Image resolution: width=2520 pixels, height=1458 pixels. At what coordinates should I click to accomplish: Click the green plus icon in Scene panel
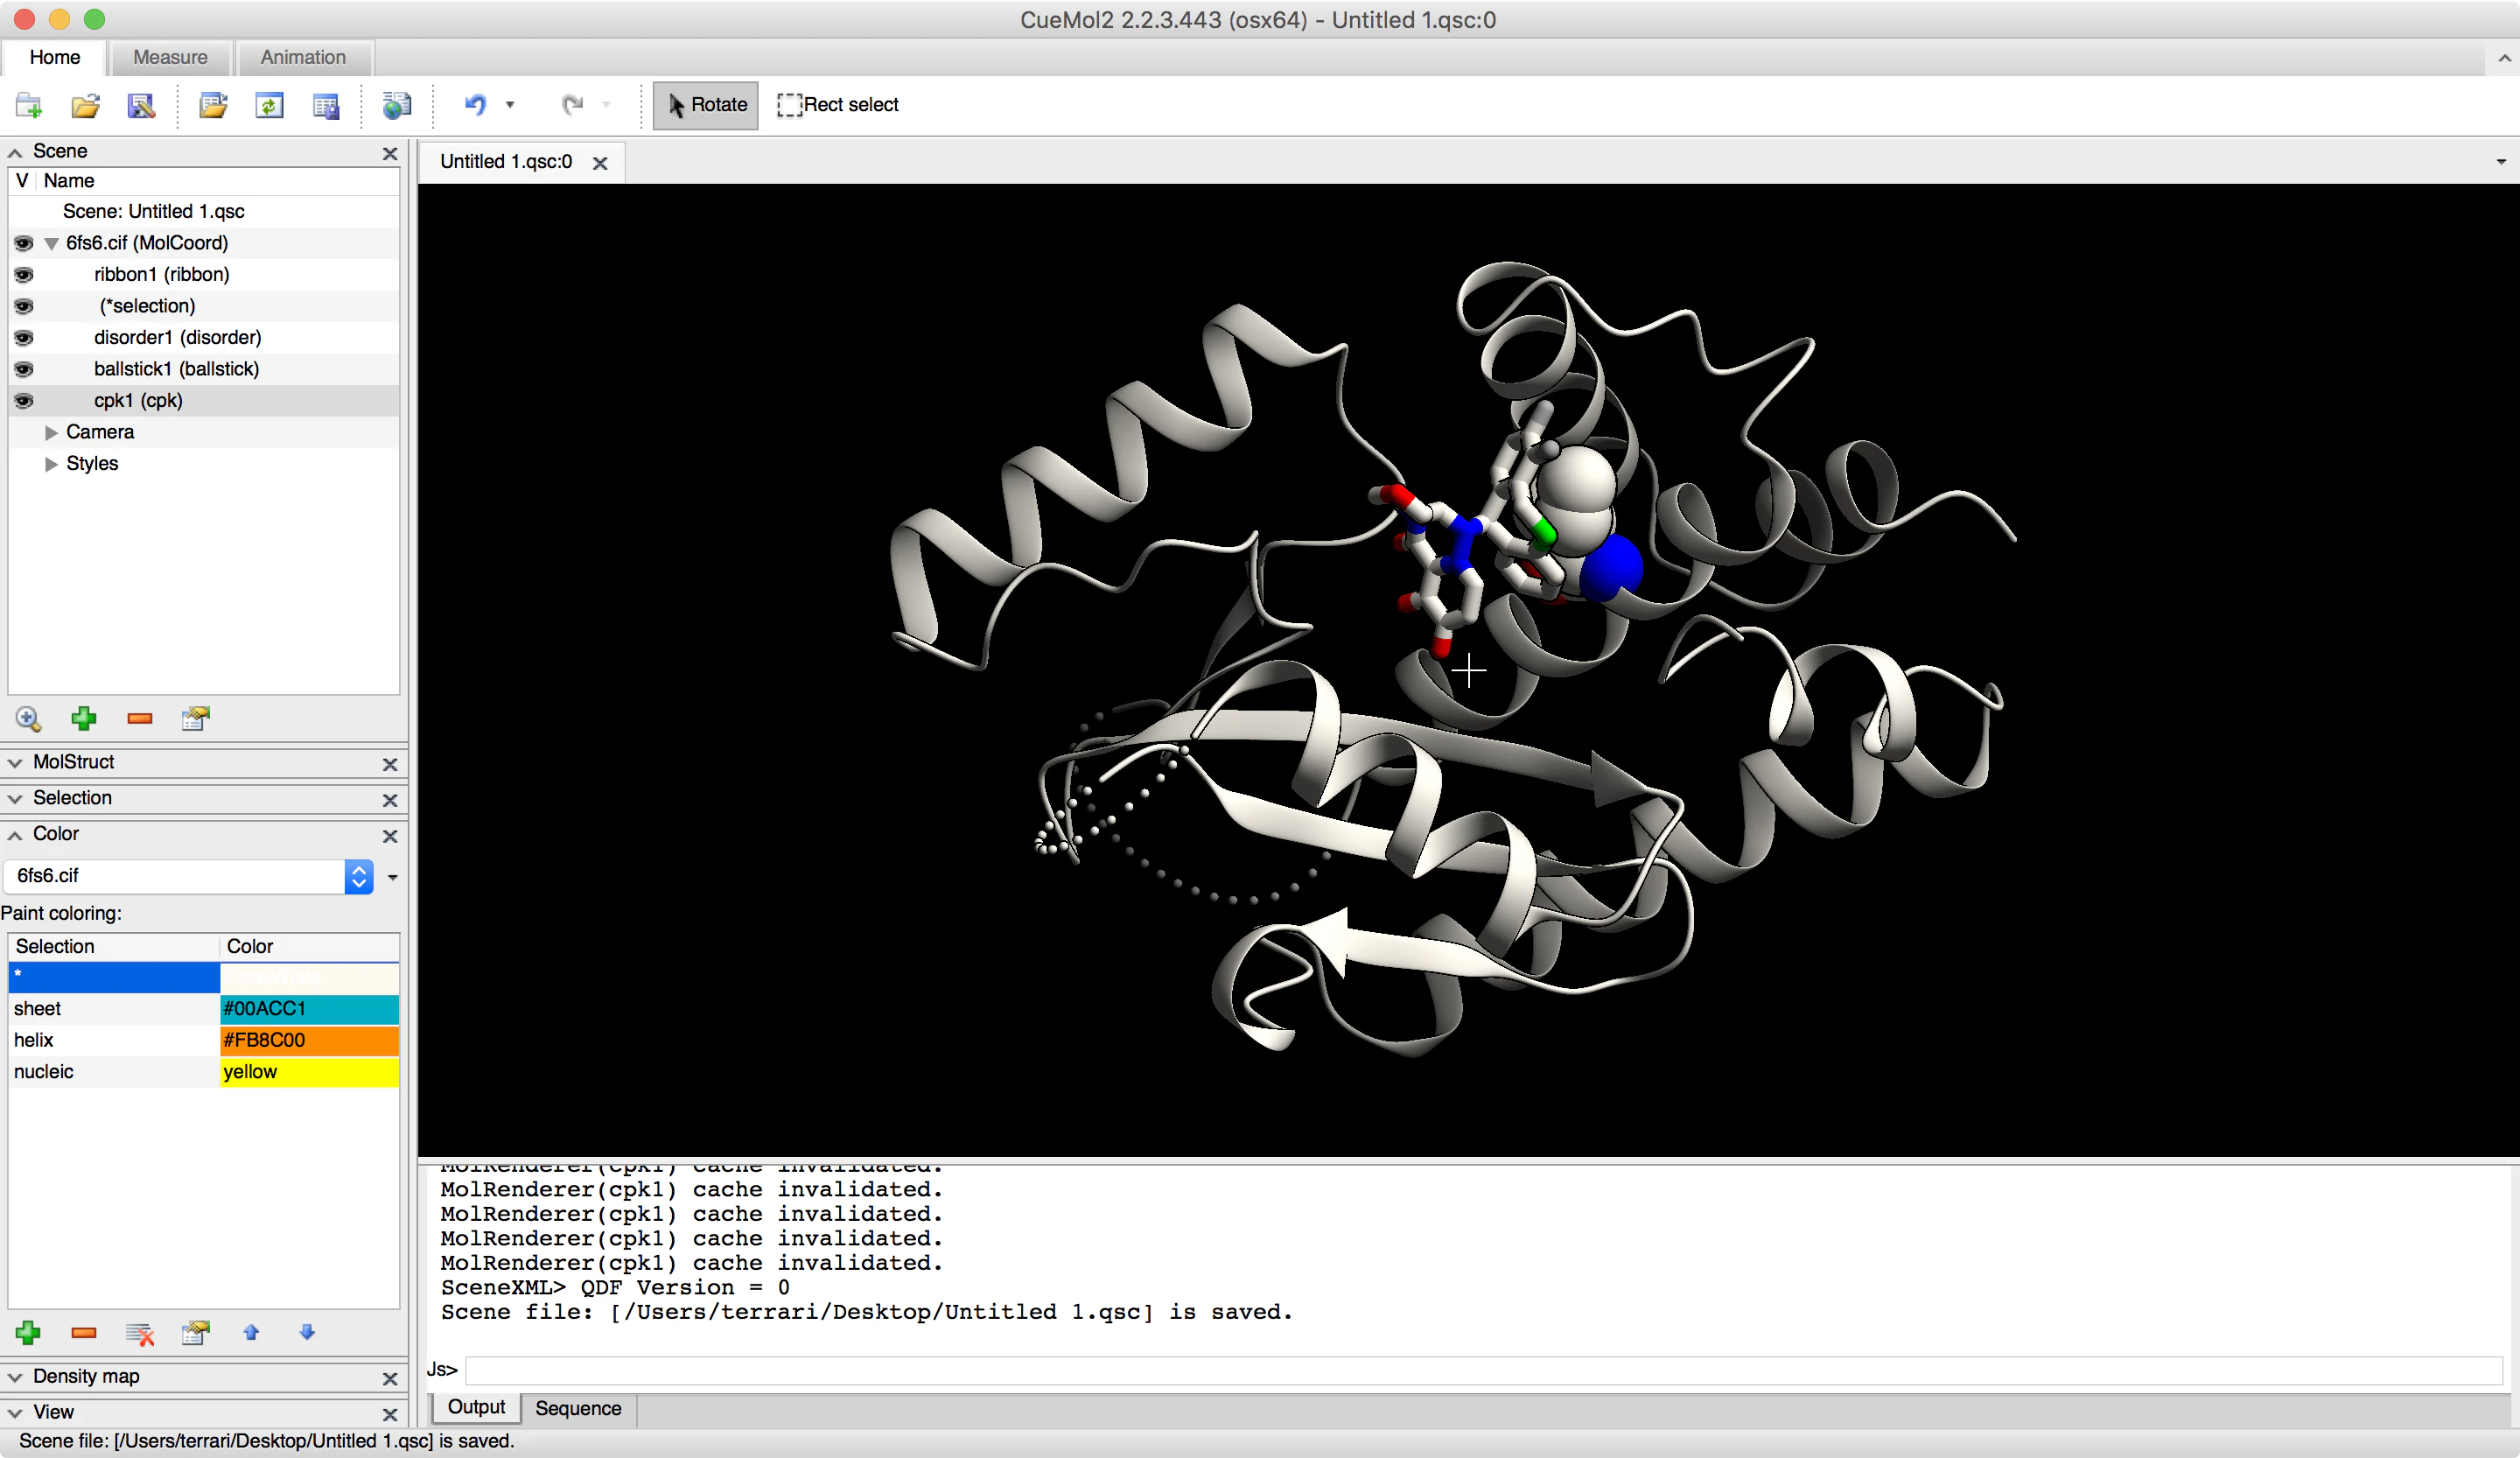pyautogui.click(x=84, y=718)
